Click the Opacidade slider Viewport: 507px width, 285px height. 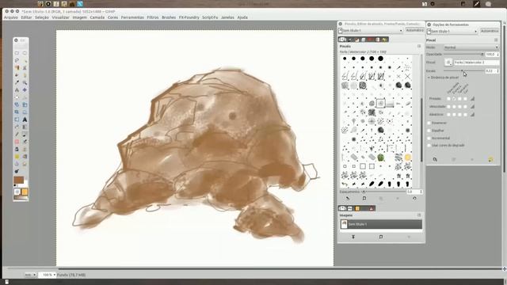pyautogui.click(x=463, y=55)
